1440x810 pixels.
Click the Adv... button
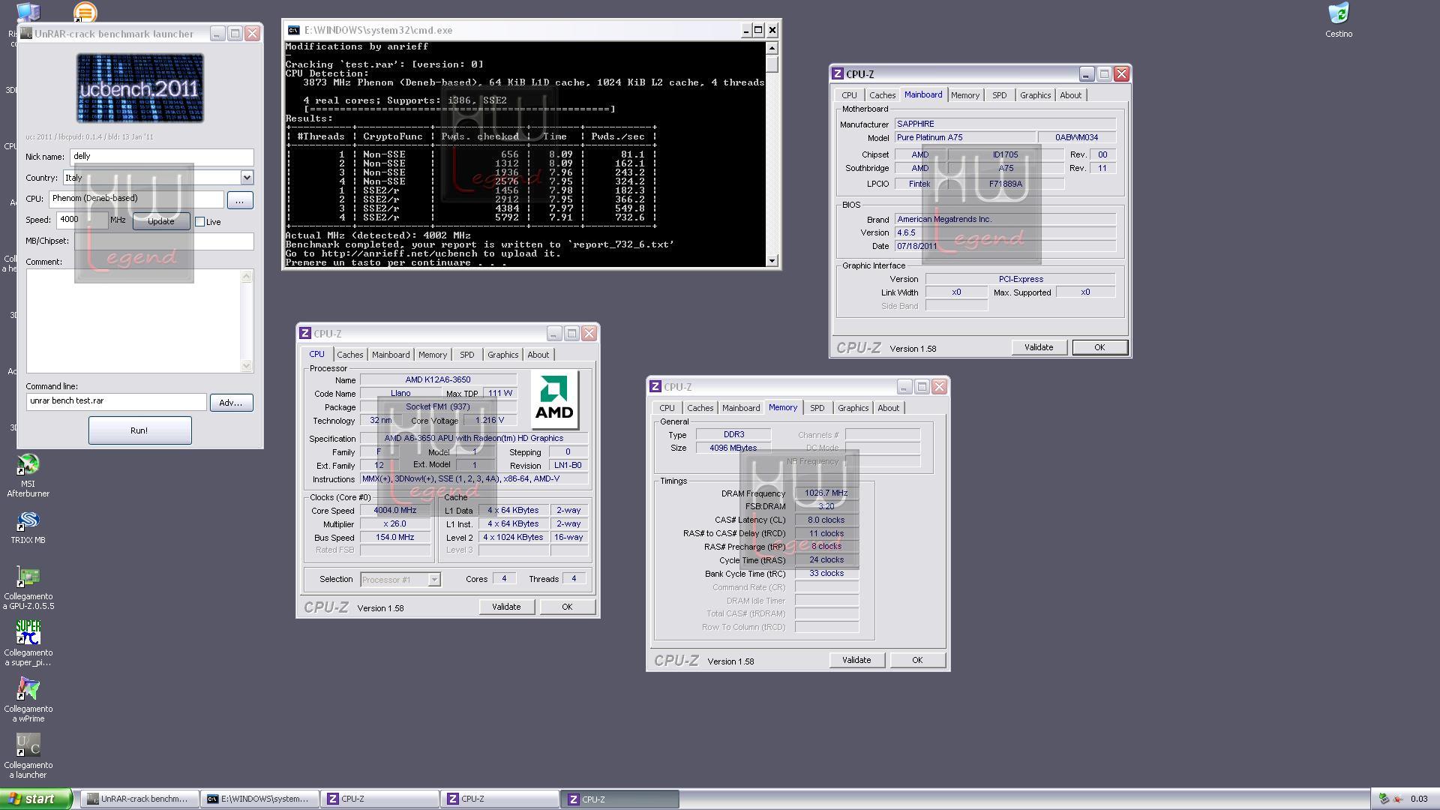pos(231,403)
